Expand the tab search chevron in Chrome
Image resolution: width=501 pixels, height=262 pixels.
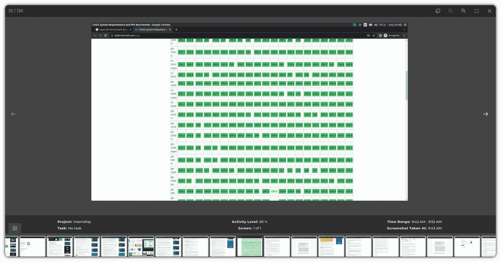point(404,30)
